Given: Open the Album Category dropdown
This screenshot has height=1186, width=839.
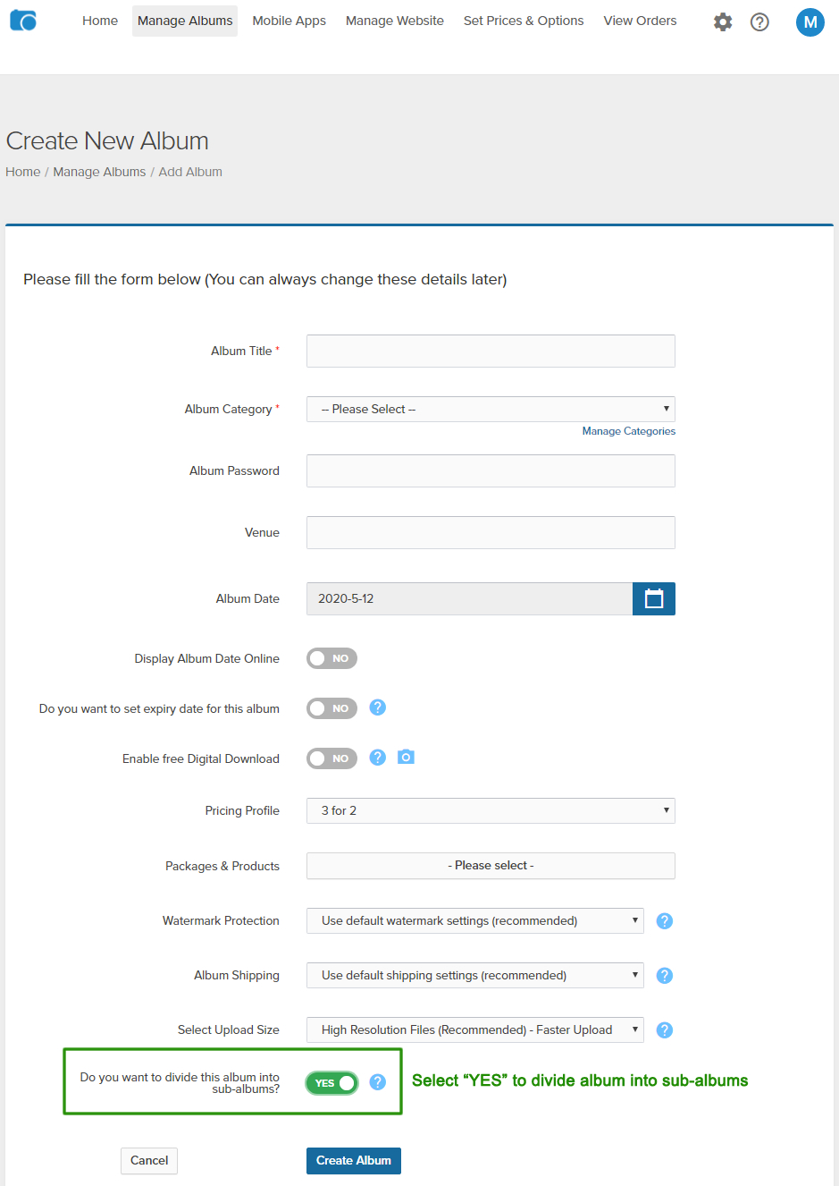Looking at the screenshot, I should coord(491,409).
